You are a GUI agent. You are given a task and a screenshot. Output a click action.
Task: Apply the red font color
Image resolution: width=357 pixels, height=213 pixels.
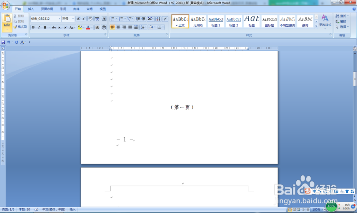click(x=88, y=27)
